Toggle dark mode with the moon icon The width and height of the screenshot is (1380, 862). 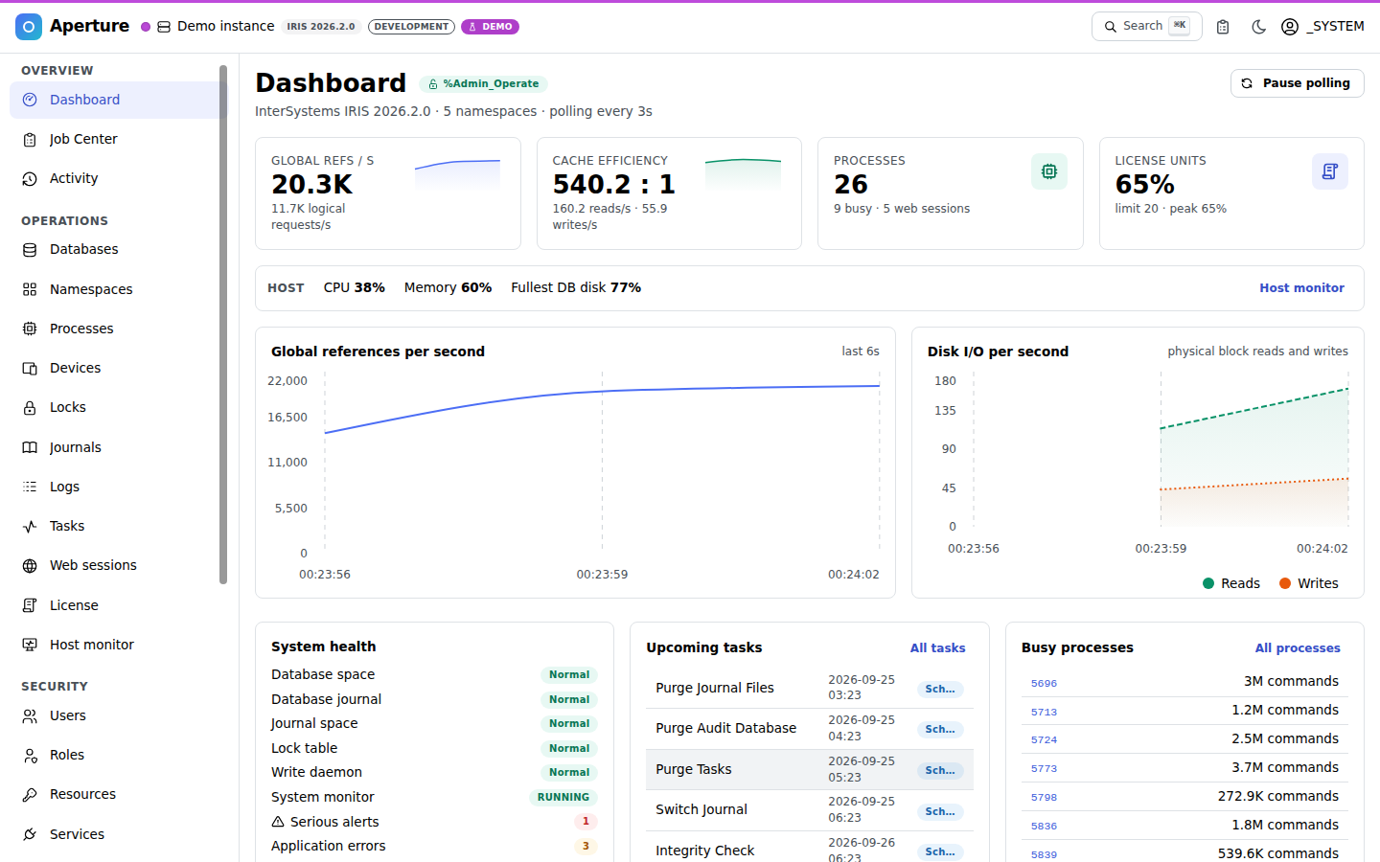coord(1259,27)
